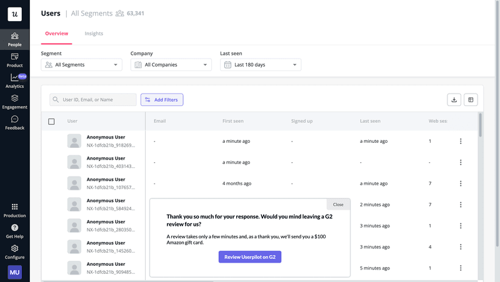Click Review Userpilot on G2 button
The height and width of the screenshot is (282, 500).
coord(249,256)
